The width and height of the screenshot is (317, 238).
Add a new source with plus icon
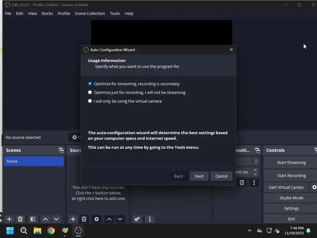pos(73,219)
